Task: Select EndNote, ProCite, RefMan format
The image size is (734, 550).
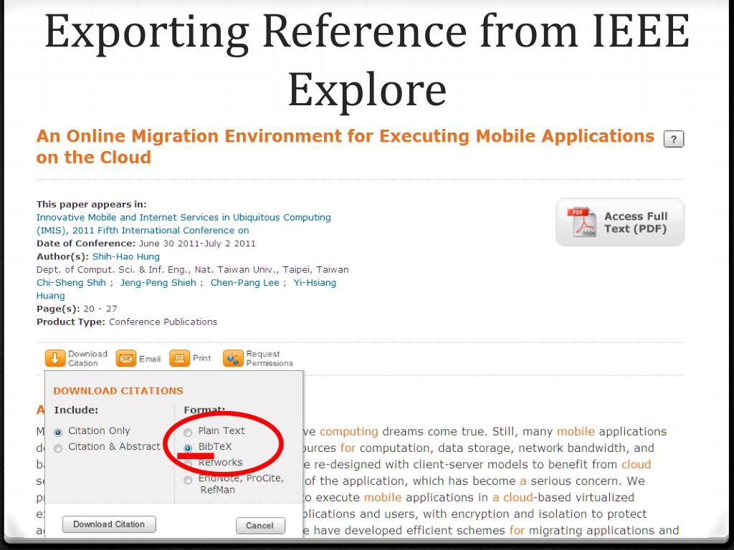Action: (x=188, y=480)
